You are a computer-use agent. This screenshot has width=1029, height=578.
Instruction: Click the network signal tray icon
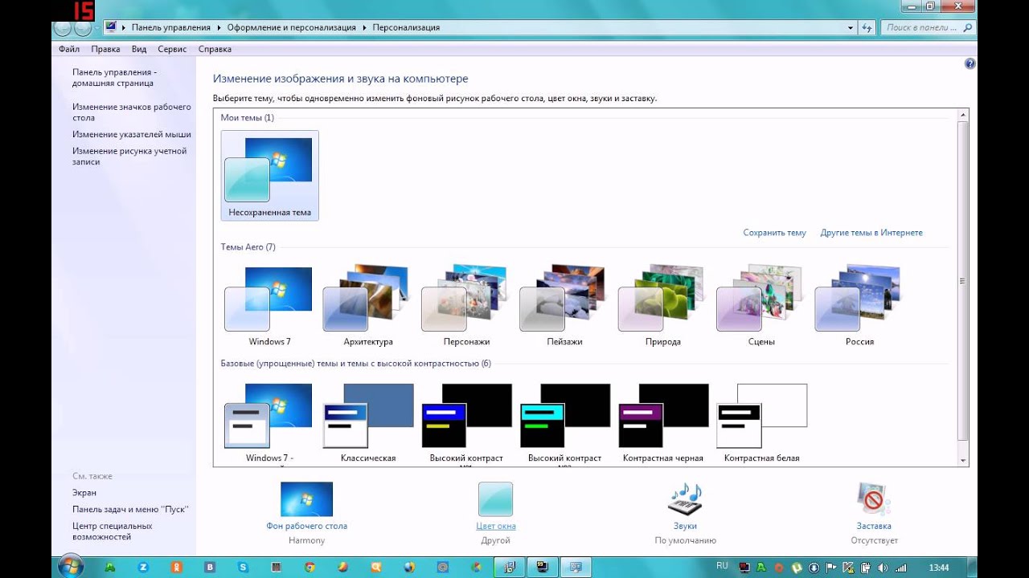pyautogui.click(x=900, y=567)
